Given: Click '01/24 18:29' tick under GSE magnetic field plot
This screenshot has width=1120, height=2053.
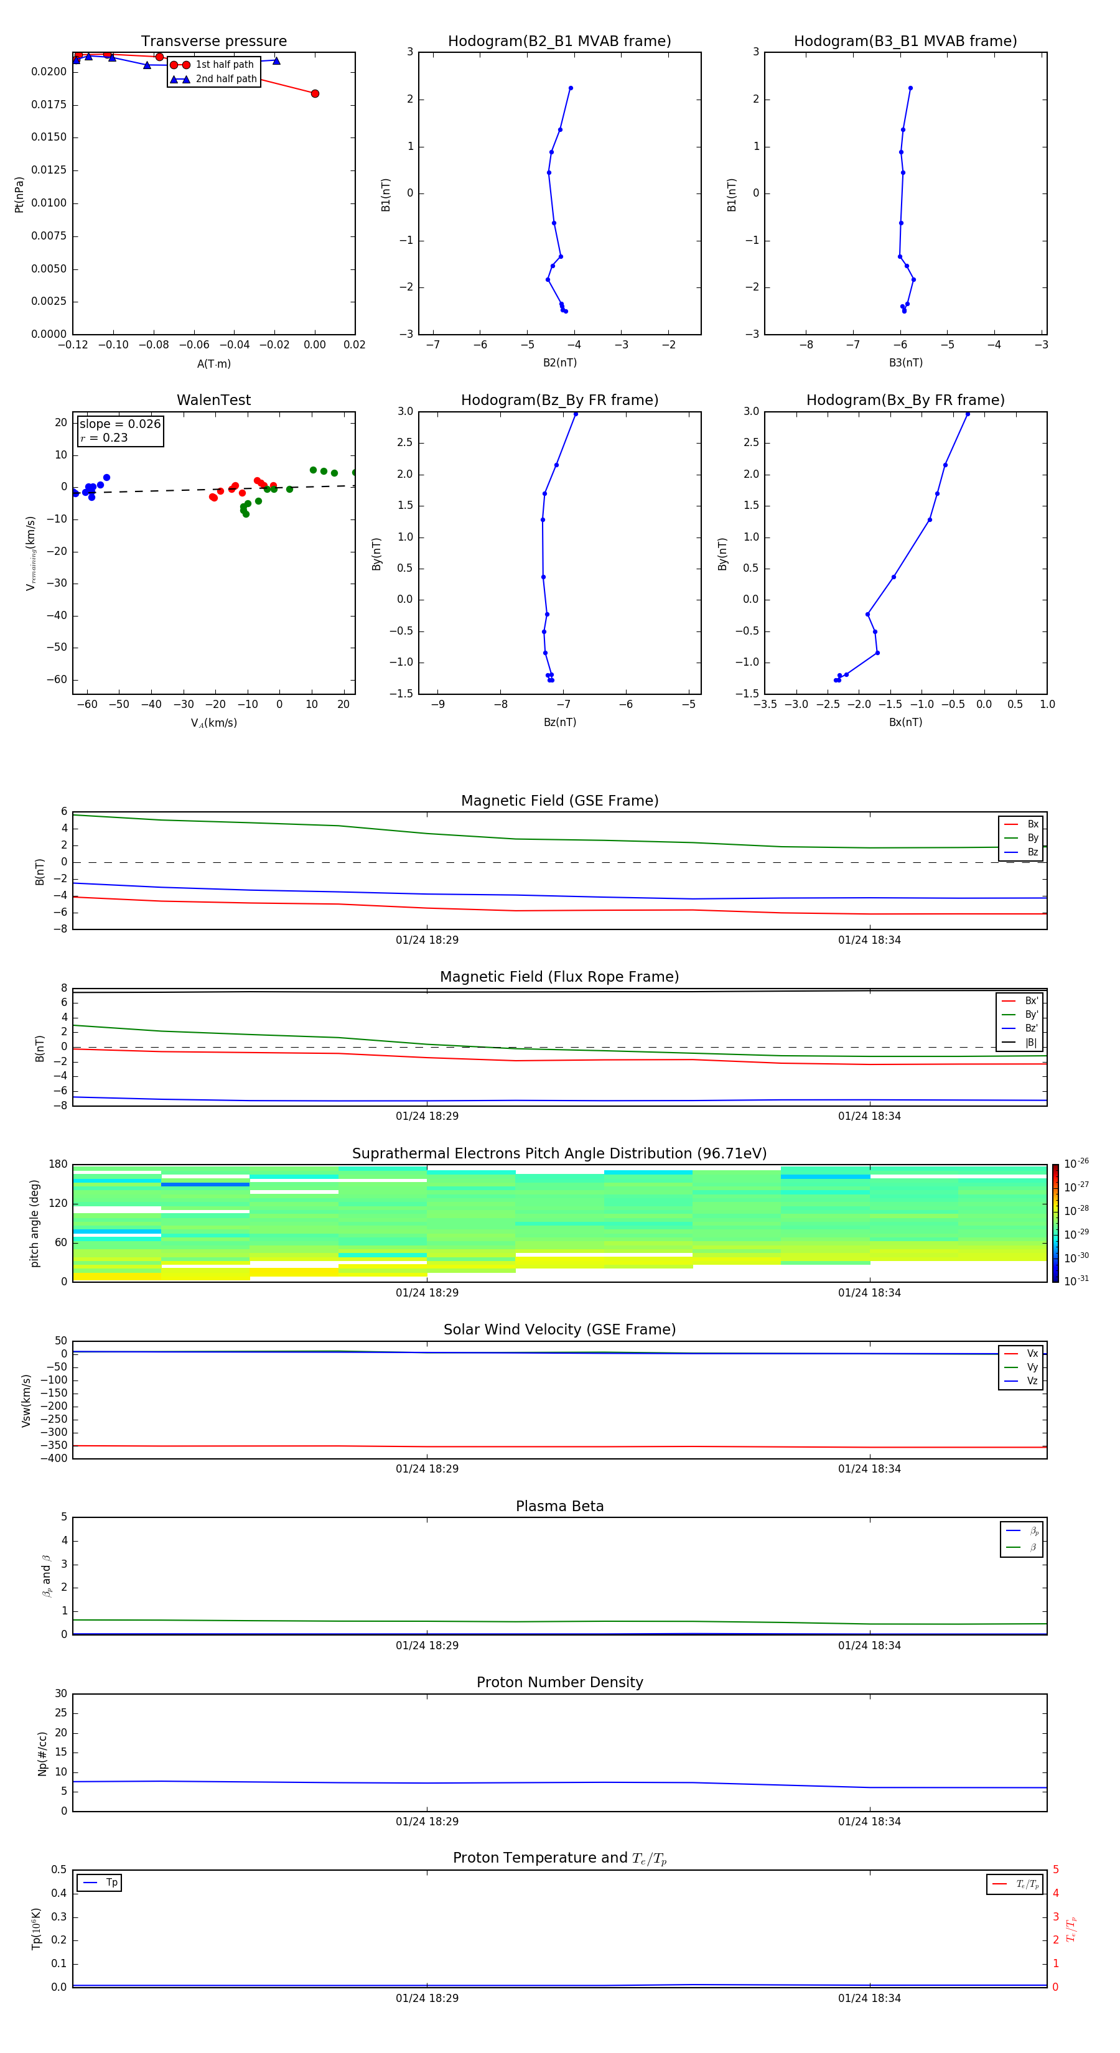Looking at the screenshot, I should point(427,941).
